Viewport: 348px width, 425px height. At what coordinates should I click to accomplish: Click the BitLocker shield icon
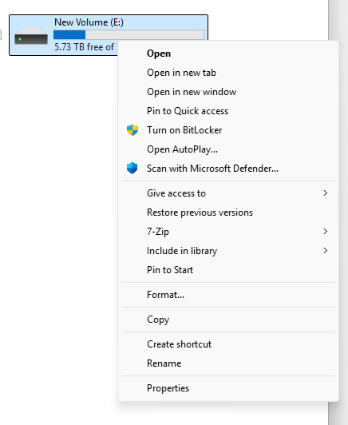tap(132, 130)
